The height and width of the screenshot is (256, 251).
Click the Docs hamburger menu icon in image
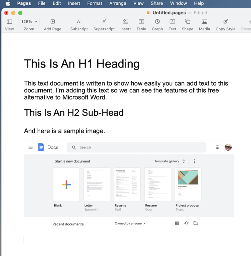click(x=30, y=147)
